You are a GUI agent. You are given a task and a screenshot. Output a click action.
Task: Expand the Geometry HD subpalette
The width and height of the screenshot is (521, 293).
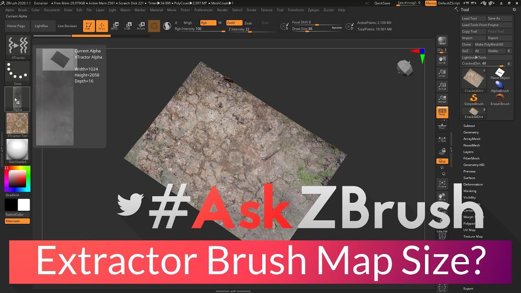(474, 165)
